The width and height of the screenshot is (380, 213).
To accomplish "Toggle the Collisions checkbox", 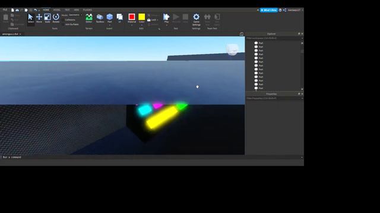I will click(64, 20).
